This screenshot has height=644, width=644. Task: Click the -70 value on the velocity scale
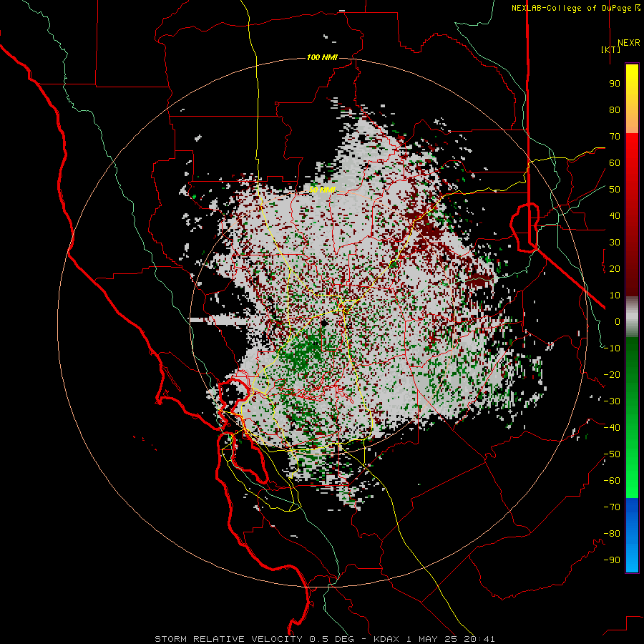(612, 507)
